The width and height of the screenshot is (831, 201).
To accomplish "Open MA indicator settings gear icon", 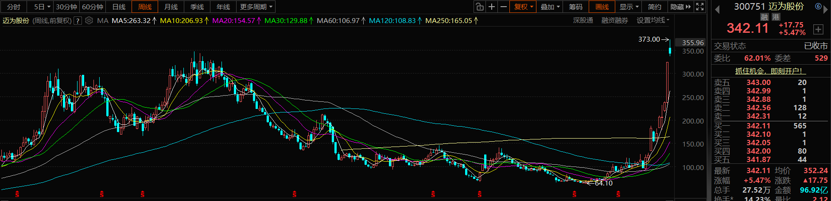I will [89, 20].
